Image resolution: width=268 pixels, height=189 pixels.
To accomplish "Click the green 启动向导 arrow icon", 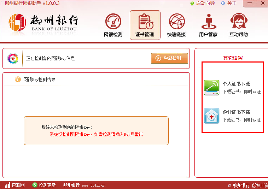I will (192, 3).
